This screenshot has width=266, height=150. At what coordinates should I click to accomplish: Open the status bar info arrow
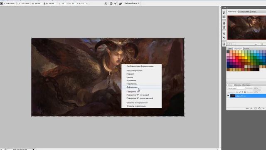click(34, 149)
